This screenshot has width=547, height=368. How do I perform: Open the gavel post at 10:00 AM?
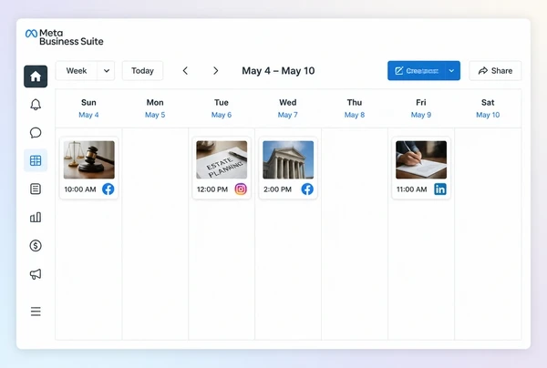[x=89, y=168]
